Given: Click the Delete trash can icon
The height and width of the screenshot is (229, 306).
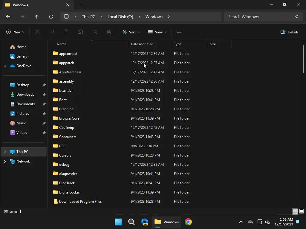Looking at the screenshot, I should [109, 32].
